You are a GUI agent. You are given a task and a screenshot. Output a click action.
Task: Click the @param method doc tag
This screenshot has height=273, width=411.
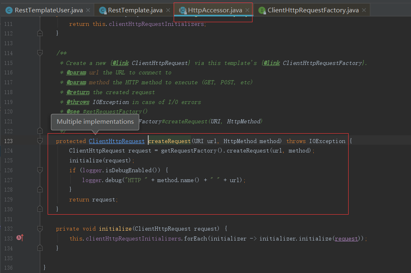pyautogui.click(x=76, y=82)
